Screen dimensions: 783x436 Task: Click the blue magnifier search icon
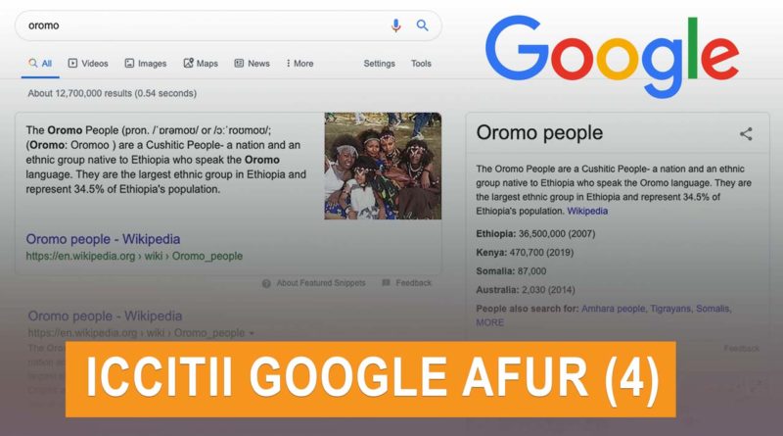423,25
